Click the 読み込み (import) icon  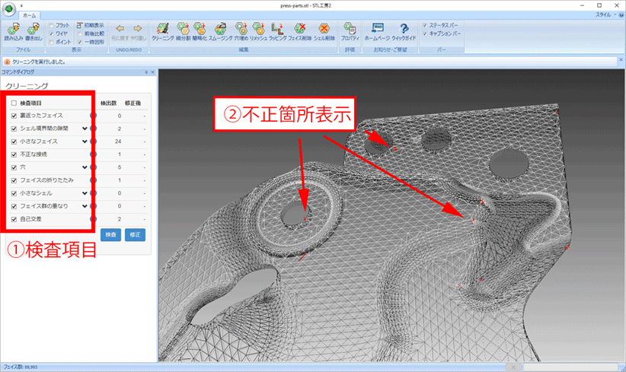[x=14, y=28]
